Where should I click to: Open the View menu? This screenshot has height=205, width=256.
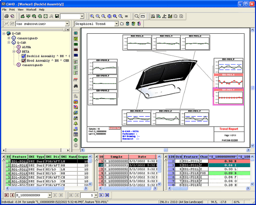[x=21, y=9]
